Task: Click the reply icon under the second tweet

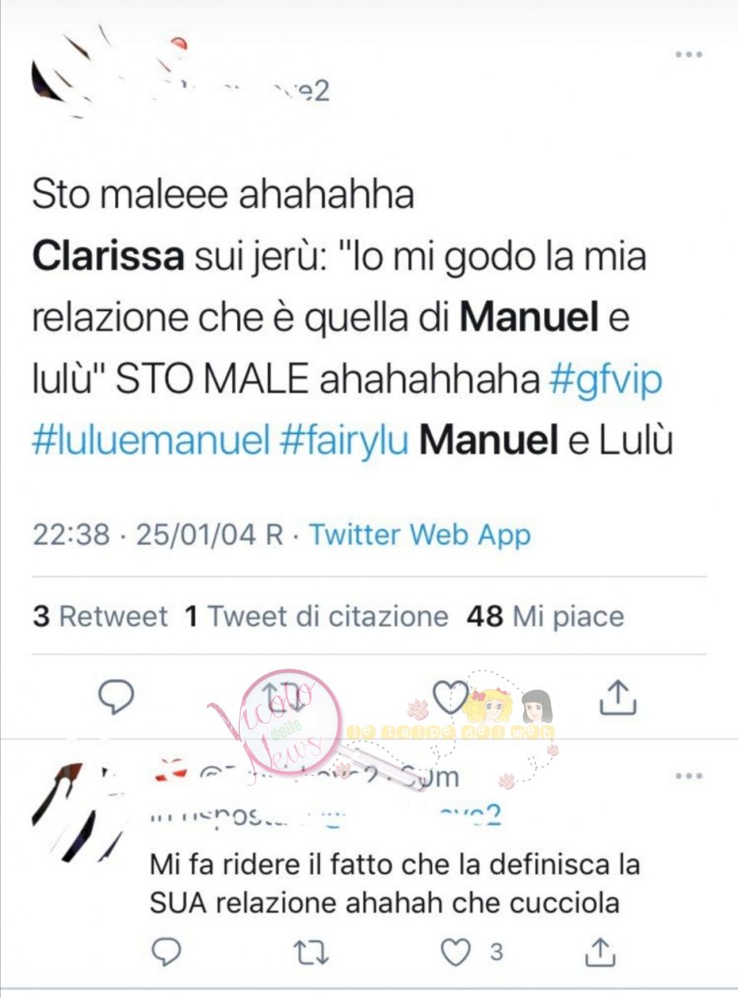Action: pyautogui.click(x=166, y=953)
